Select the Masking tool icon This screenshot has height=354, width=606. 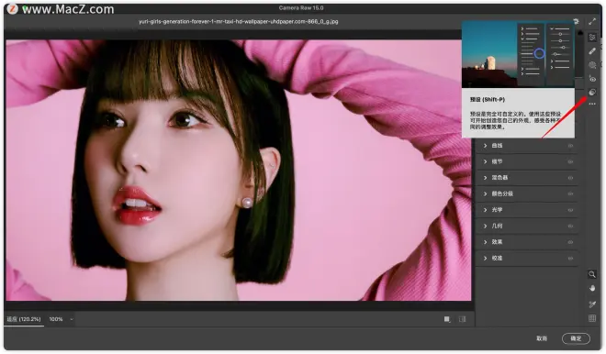(592, 65)
